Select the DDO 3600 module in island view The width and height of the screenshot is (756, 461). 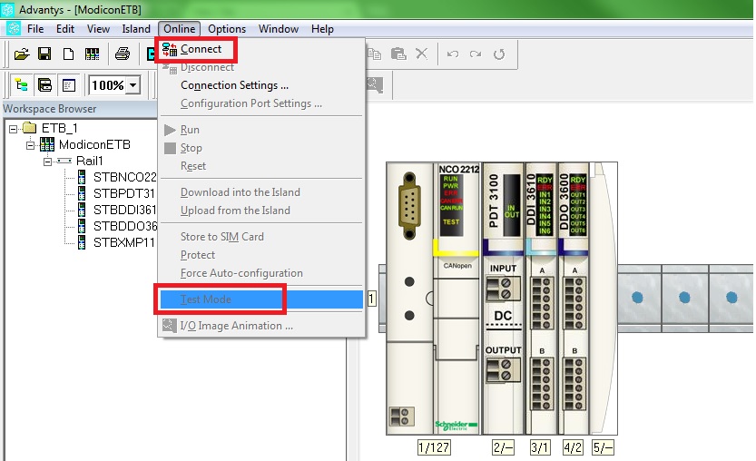[574, 298]
